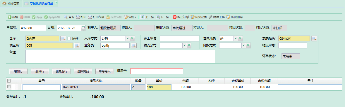Click the 日期 field showing 2025-07-23

point(69,28)
